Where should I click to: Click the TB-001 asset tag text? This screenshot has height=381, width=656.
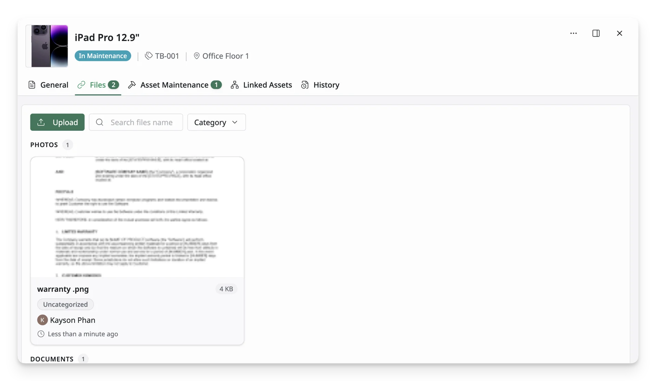pyautogui.click(x=167, y=56)
